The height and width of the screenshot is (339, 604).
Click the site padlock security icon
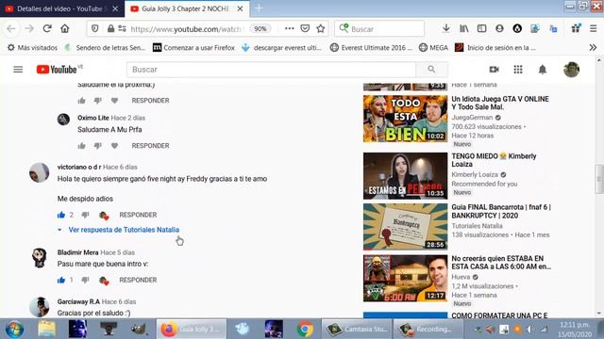[x=110, y=28]
